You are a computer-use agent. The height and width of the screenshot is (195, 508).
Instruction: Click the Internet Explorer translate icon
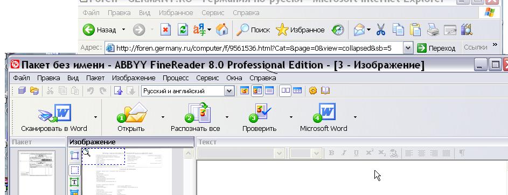pyautogui.click(x=200, y=30)
